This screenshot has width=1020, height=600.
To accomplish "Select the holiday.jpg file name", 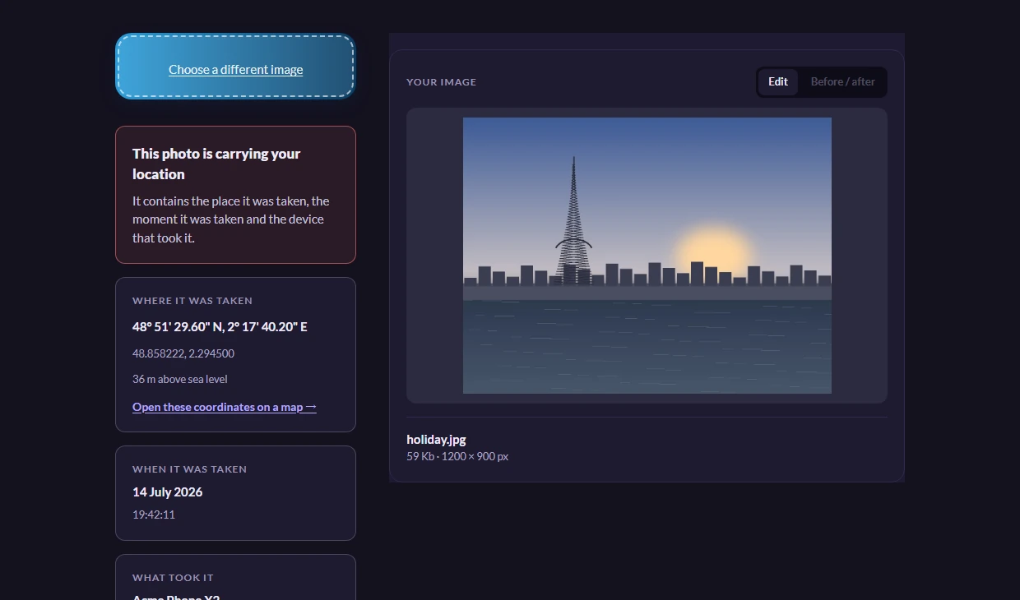I will [436, 440].
